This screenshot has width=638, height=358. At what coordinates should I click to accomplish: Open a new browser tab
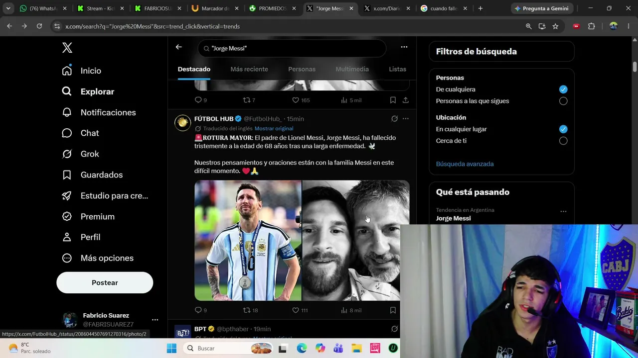(480, 8)
